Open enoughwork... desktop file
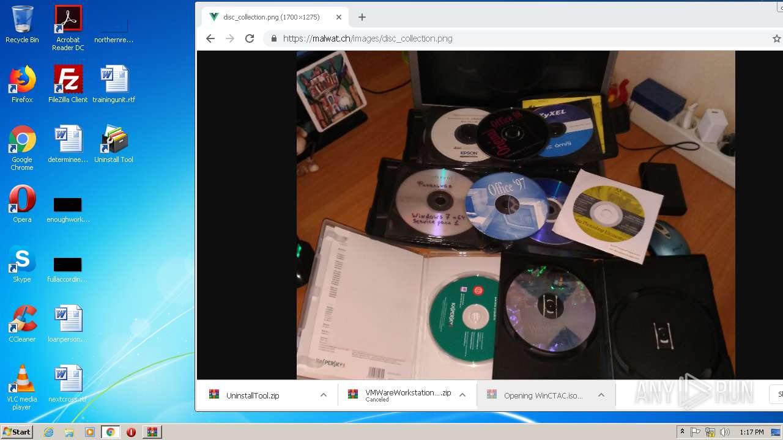This screenshot has width=783, height=440. [x=68, y=208]
